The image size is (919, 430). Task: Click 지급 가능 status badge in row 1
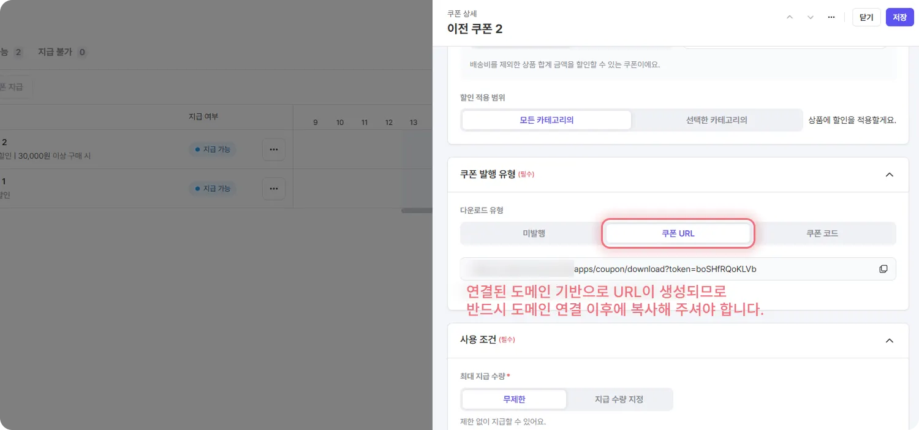click(213, 188)
